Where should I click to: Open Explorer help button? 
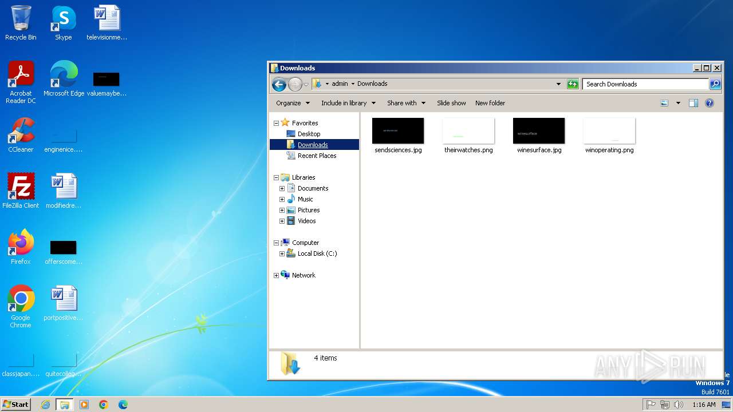[710, 103]
